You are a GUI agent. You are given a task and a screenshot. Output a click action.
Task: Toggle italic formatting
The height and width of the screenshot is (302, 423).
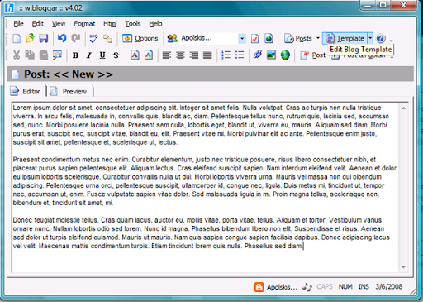(88, 55)
